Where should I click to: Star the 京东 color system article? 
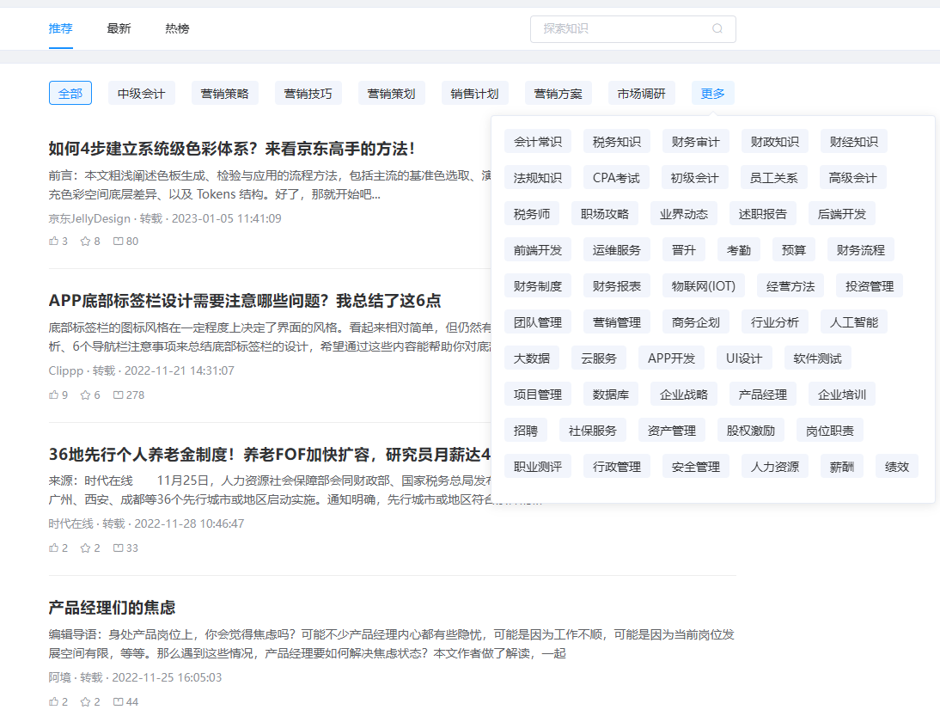point(85,241)
